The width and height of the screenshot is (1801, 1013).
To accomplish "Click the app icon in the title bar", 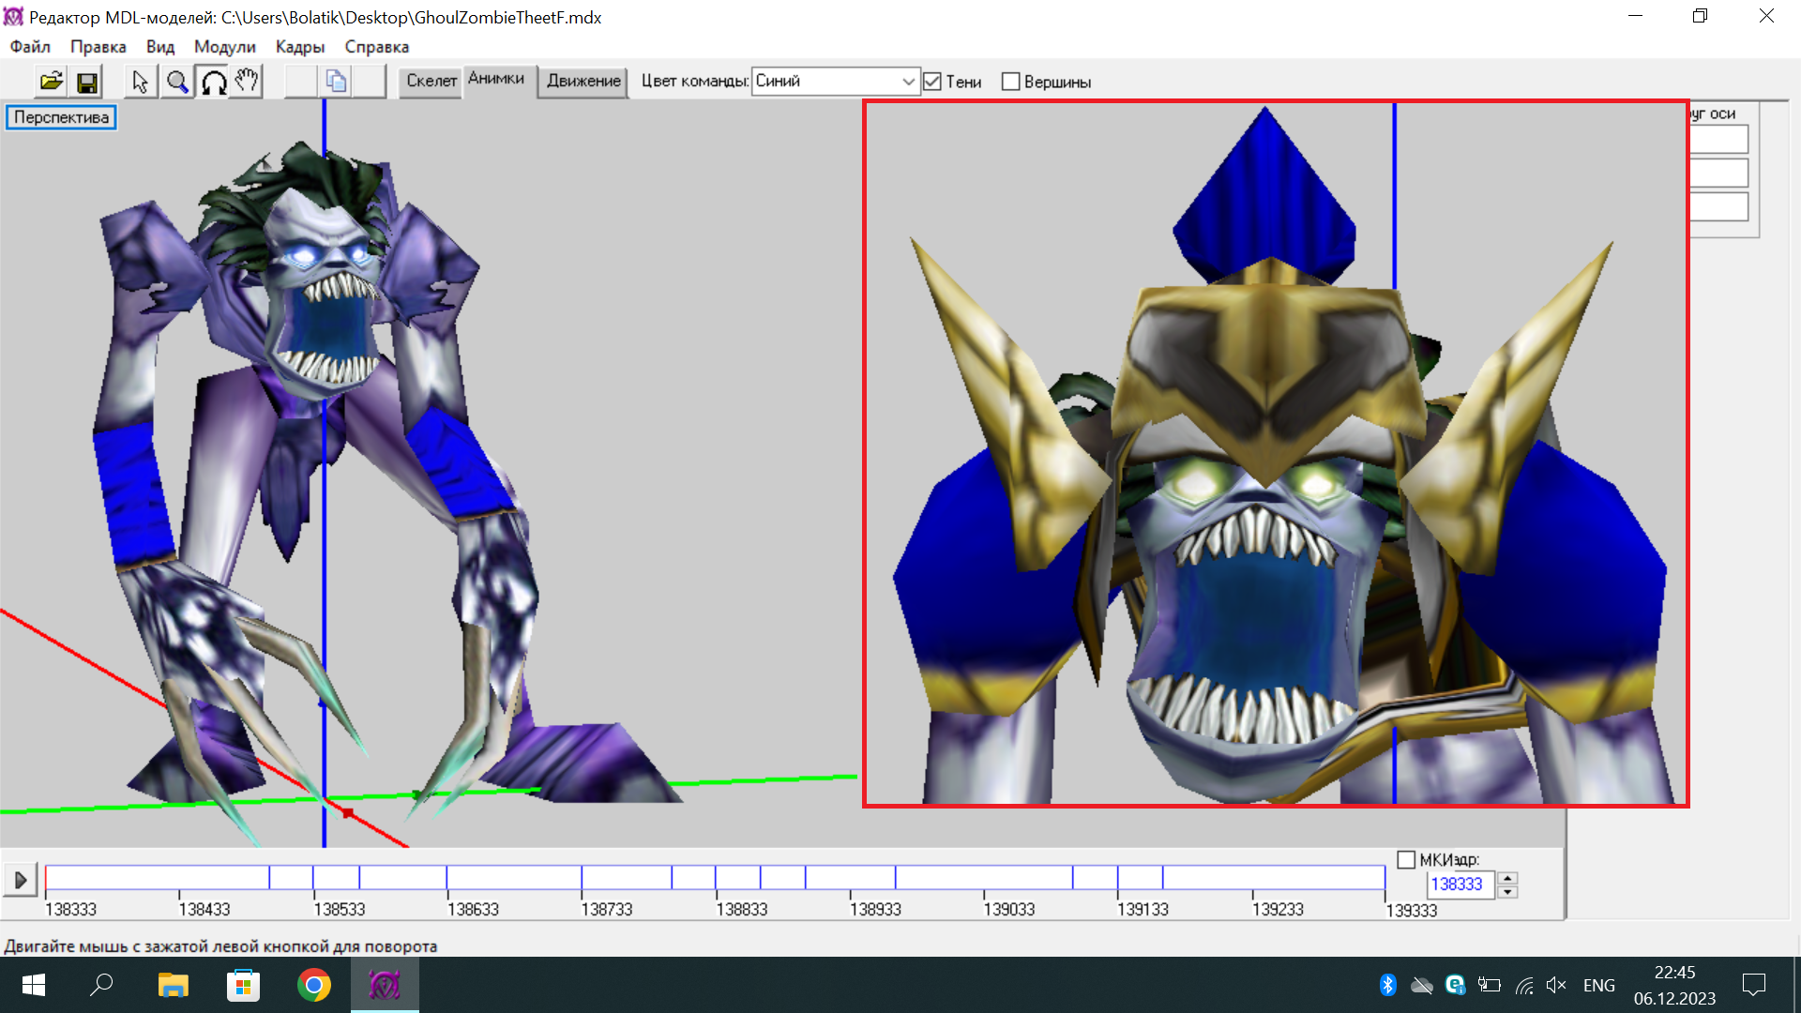I will 13,17.
